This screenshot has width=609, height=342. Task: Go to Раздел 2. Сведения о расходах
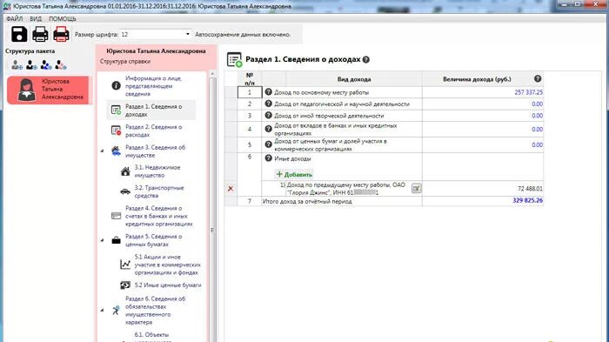click(153, 131)
